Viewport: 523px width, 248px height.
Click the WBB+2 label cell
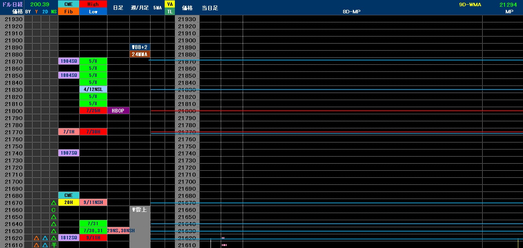(140, 47)
